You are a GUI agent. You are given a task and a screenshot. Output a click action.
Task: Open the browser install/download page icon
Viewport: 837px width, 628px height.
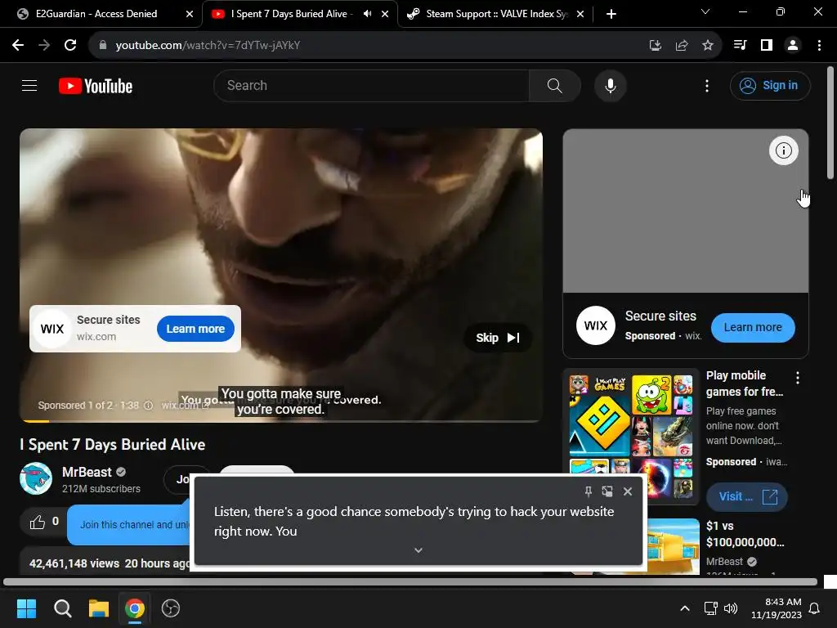click(x=655, y=46)
